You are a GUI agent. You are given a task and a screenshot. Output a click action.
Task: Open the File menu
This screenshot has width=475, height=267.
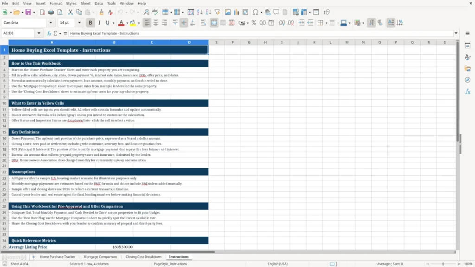[x=5, y=3]
